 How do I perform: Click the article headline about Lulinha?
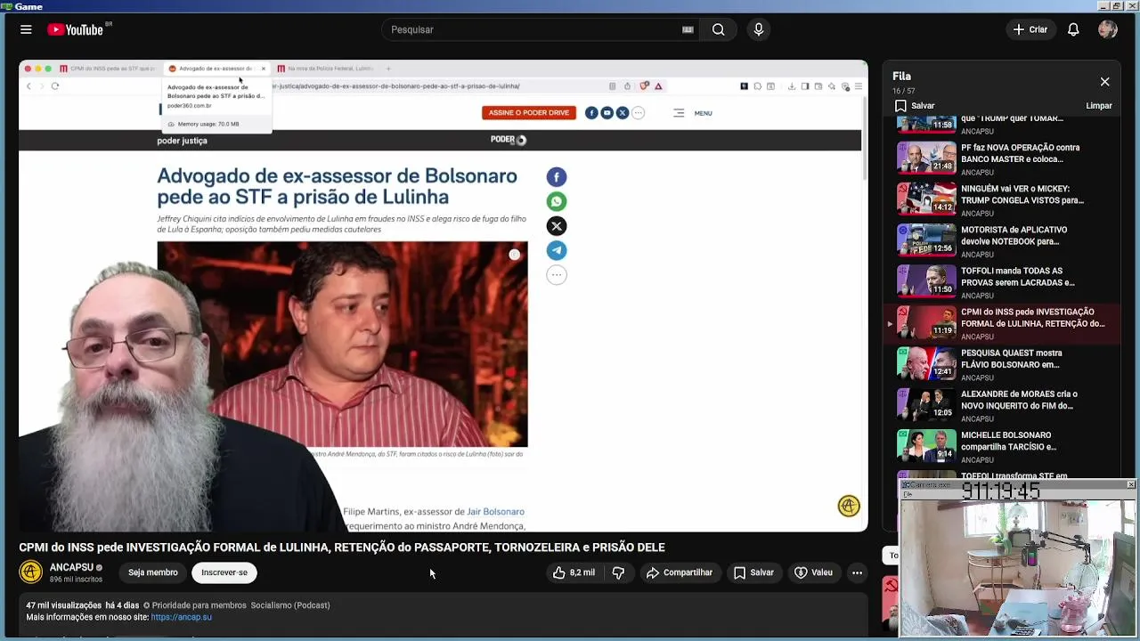(337, 186)
